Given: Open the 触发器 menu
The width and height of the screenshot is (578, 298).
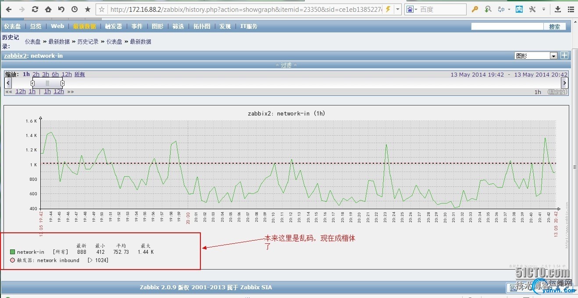Looking at the screenshot, I should [x=114, y=26].
